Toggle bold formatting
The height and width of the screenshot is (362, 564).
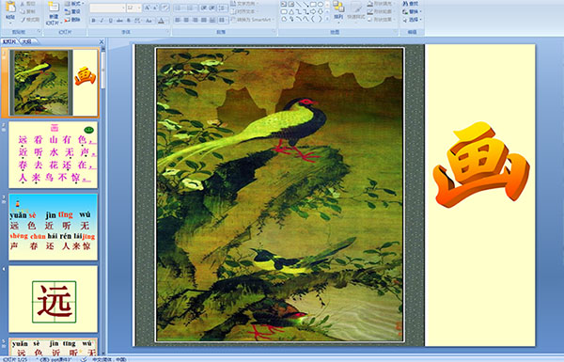(93, 21)
